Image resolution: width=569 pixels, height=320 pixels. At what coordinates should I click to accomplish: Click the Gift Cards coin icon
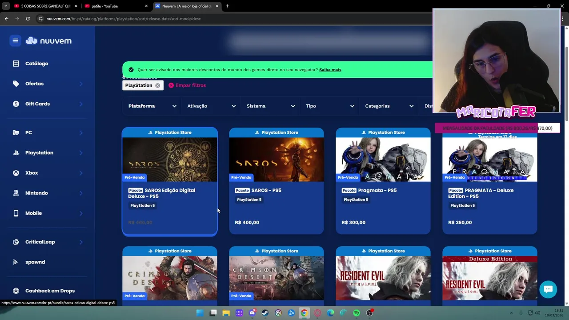(x=16, y=104)
